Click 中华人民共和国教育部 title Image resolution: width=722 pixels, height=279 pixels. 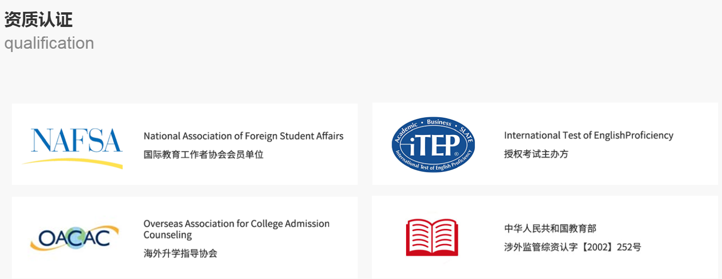[x=550, y=229]
